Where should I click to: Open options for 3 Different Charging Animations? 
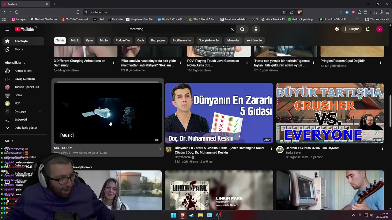pyautogui.click(x=114, y=62)
